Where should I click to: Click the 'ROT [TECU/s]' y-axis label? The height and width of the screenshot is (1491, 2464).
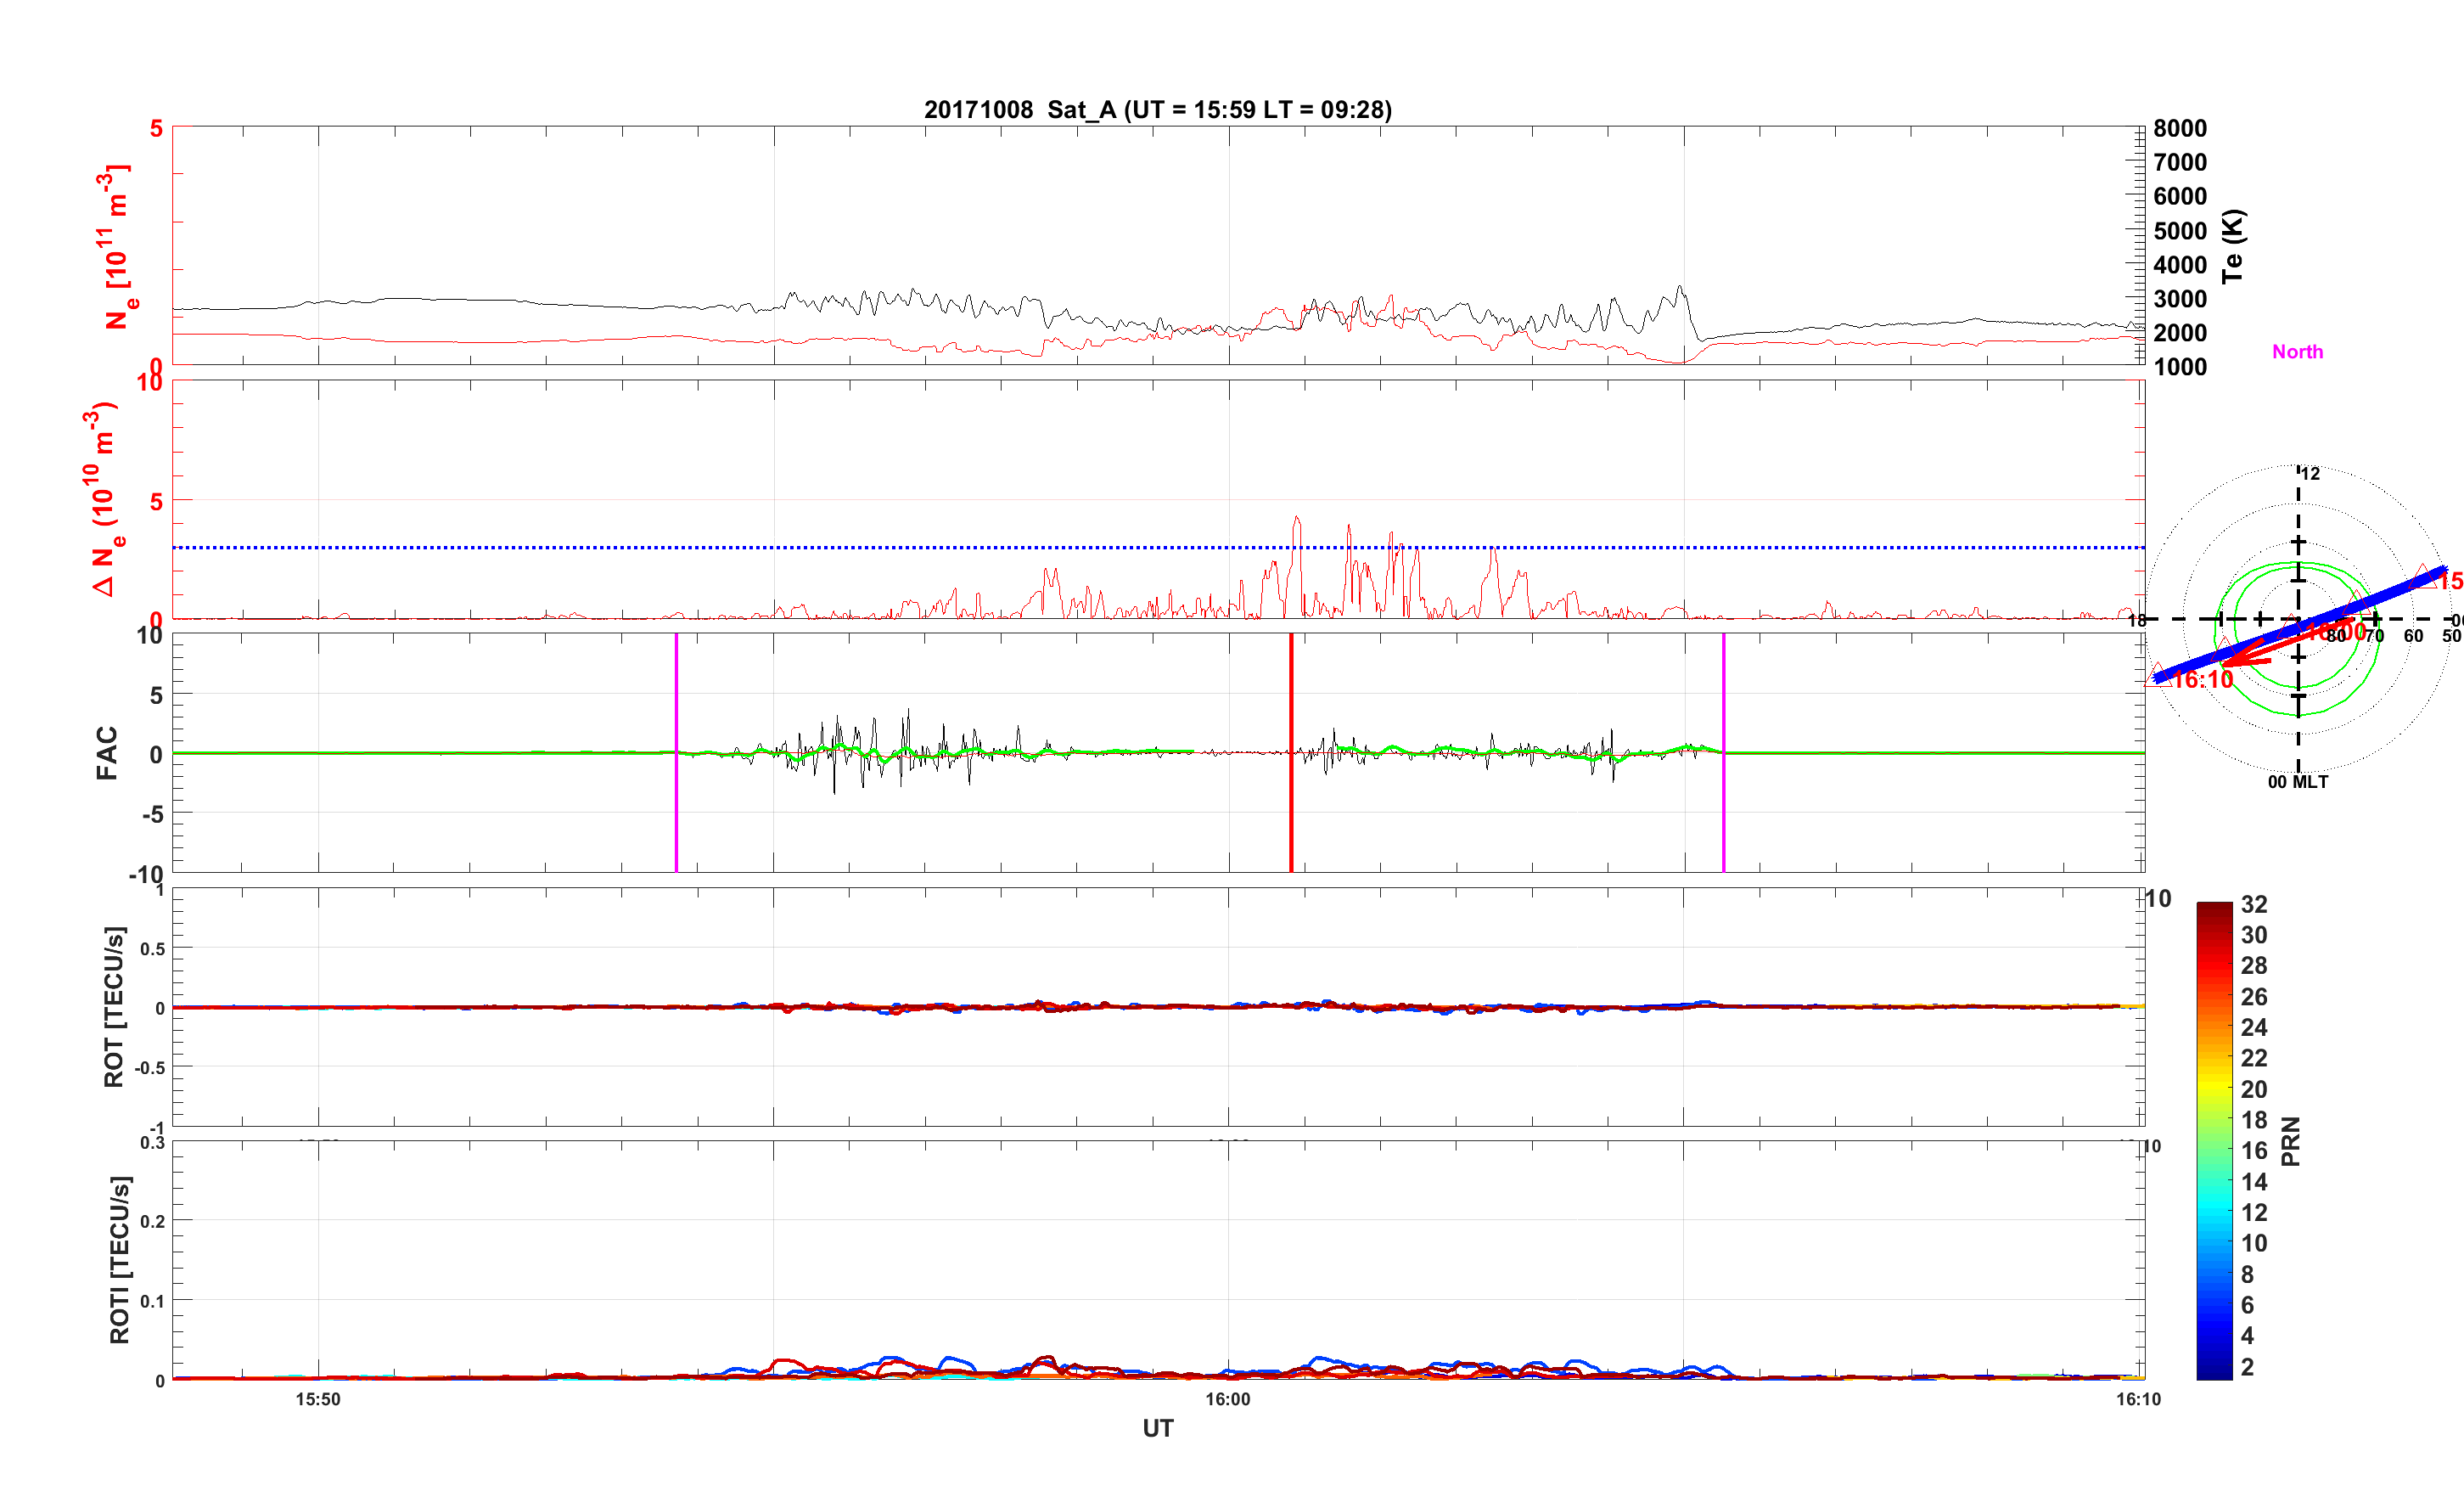pos(114,1005)
